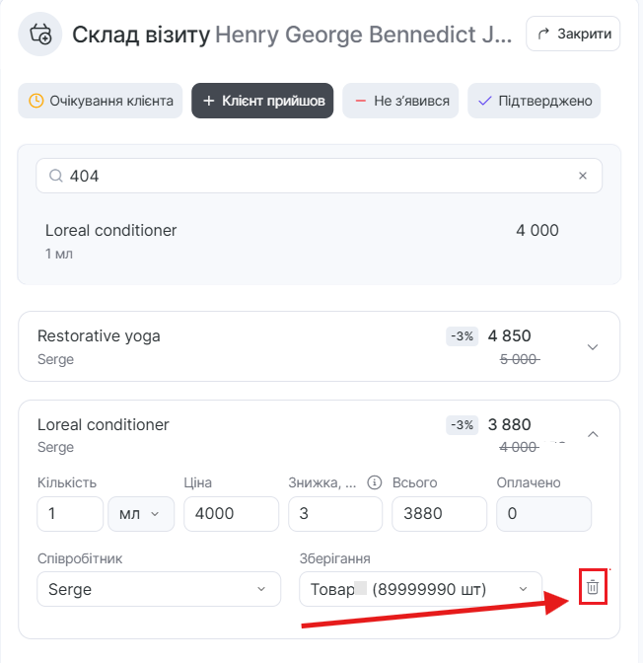Clear the search field with X icon

(x=582, y=176)
